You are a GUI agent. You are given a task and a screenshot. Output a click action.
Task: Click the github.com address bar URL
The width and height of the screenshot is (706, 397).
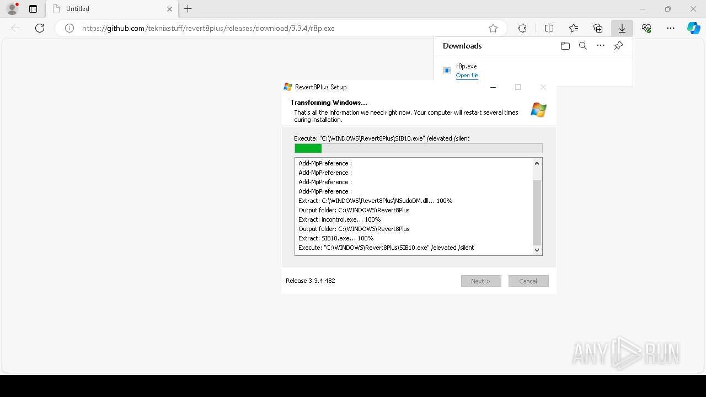click(208, 28)
